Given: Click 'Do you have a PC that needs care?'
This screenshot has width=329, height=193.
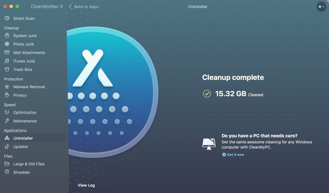Looking at the screenshot, I should pyautogui.click(x=260, y=136).
